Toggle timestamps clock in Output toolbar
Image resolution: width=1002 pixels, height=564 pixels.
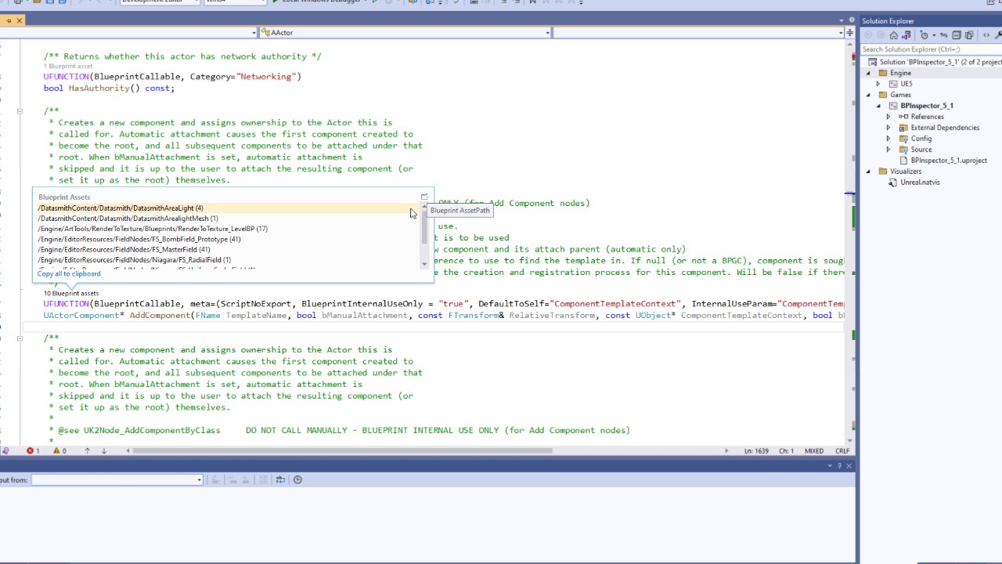tap(297, 479)
